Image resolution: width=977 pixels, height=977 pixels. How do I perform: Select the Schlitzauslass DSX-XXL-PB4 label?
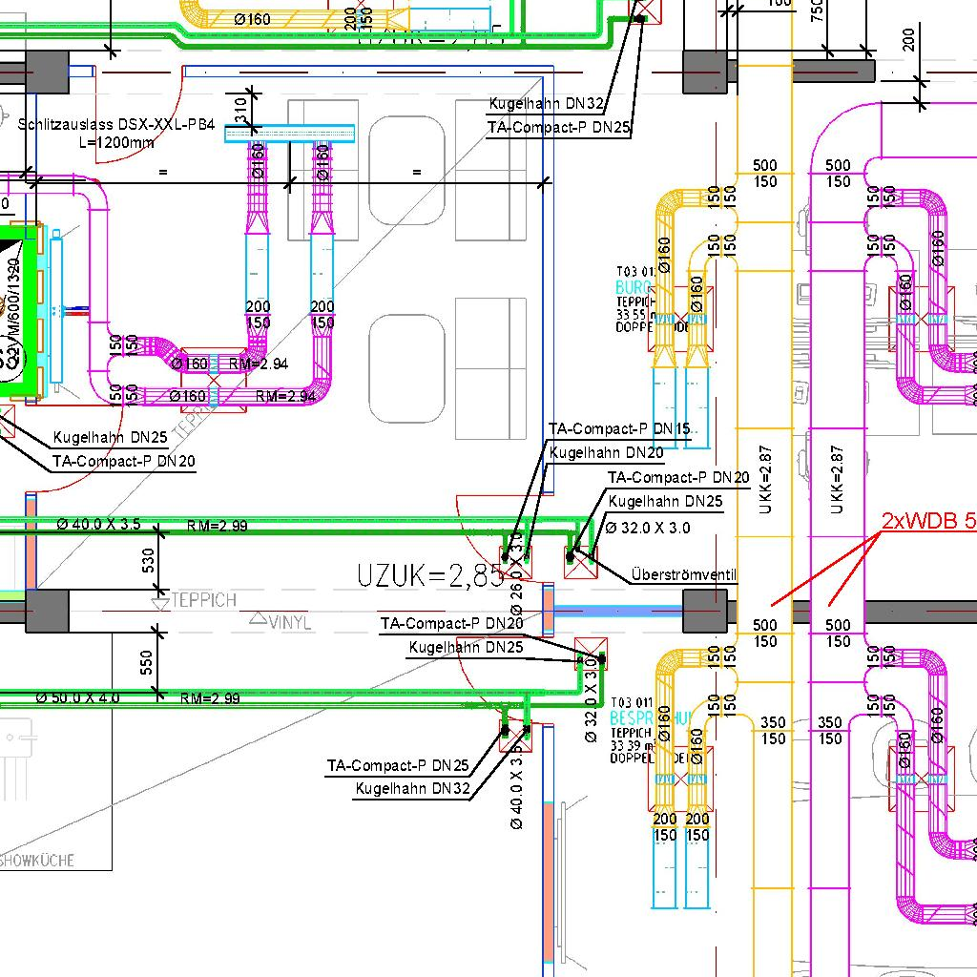tap(116, 125)
